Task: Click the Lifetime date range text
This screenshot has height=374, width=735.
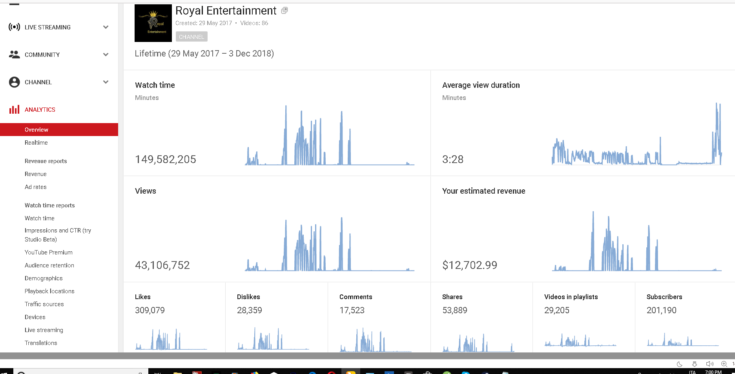Action: click(204, 53)
